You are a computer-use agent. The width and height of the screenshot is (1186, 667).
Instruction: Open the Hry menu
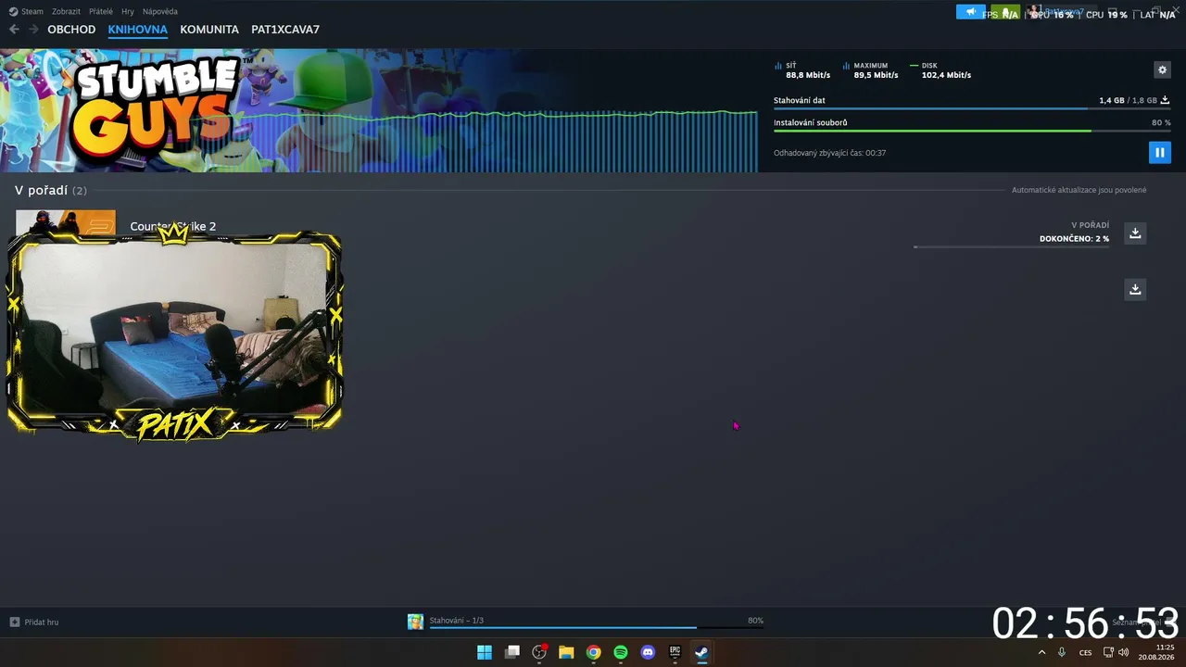[x=128, y=12]
